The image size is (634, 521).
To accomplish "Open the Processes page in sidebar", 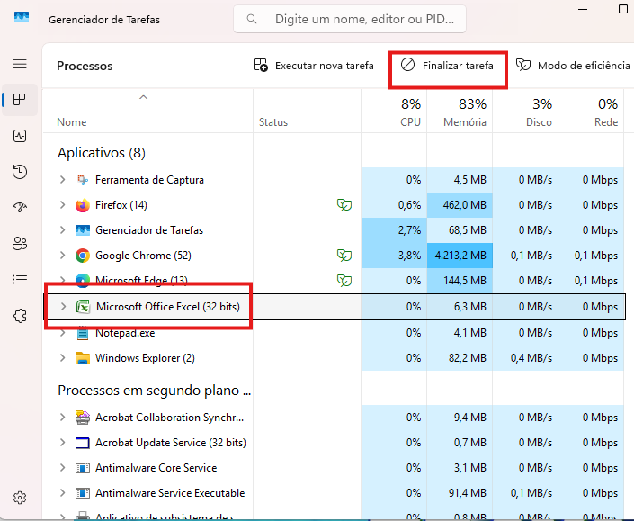I will coord(20,100).
